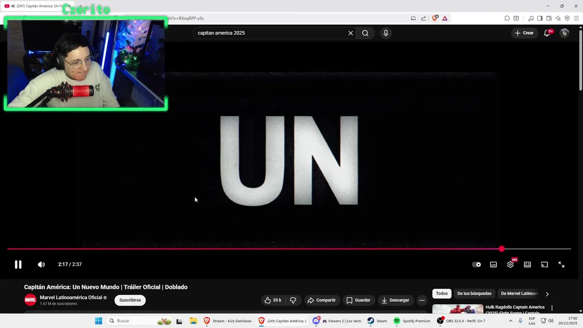The height and width of the screenshot is (328, 583).
Task: Open options for Hulk Ragdolls video
Action: 552,308
